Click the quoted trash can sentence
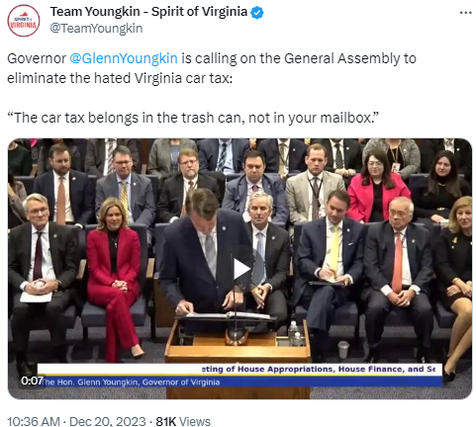Screen dimensions: 476x427 click(x=193, y=118)
